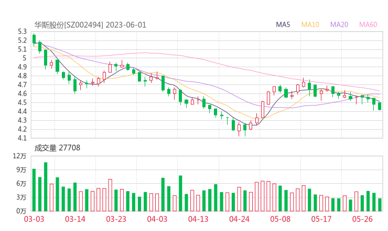
Task: Click the 05-08 date axis label
Action: tap(280, 219)
